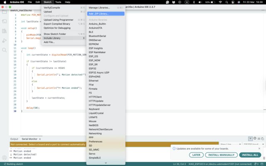Toggle Optimize for Debugging option

click(64, 28)
